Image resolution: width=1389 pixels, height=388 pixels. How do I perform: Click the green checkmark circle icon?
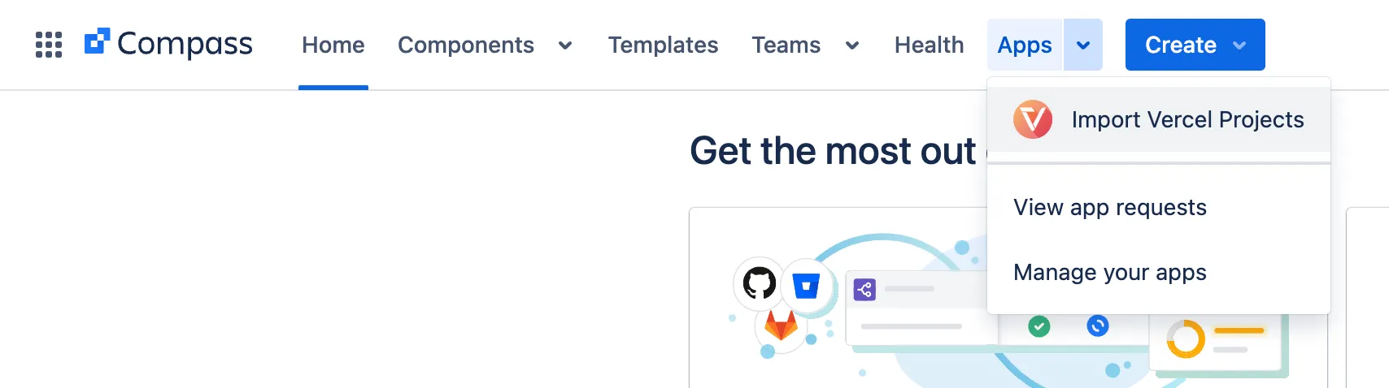pos(1038,326)
